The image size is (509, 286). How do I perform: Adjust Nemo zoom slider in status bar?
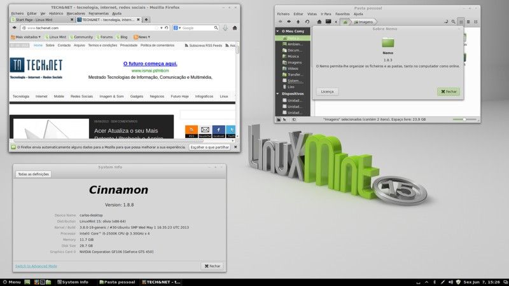click(x=464, y=119)
